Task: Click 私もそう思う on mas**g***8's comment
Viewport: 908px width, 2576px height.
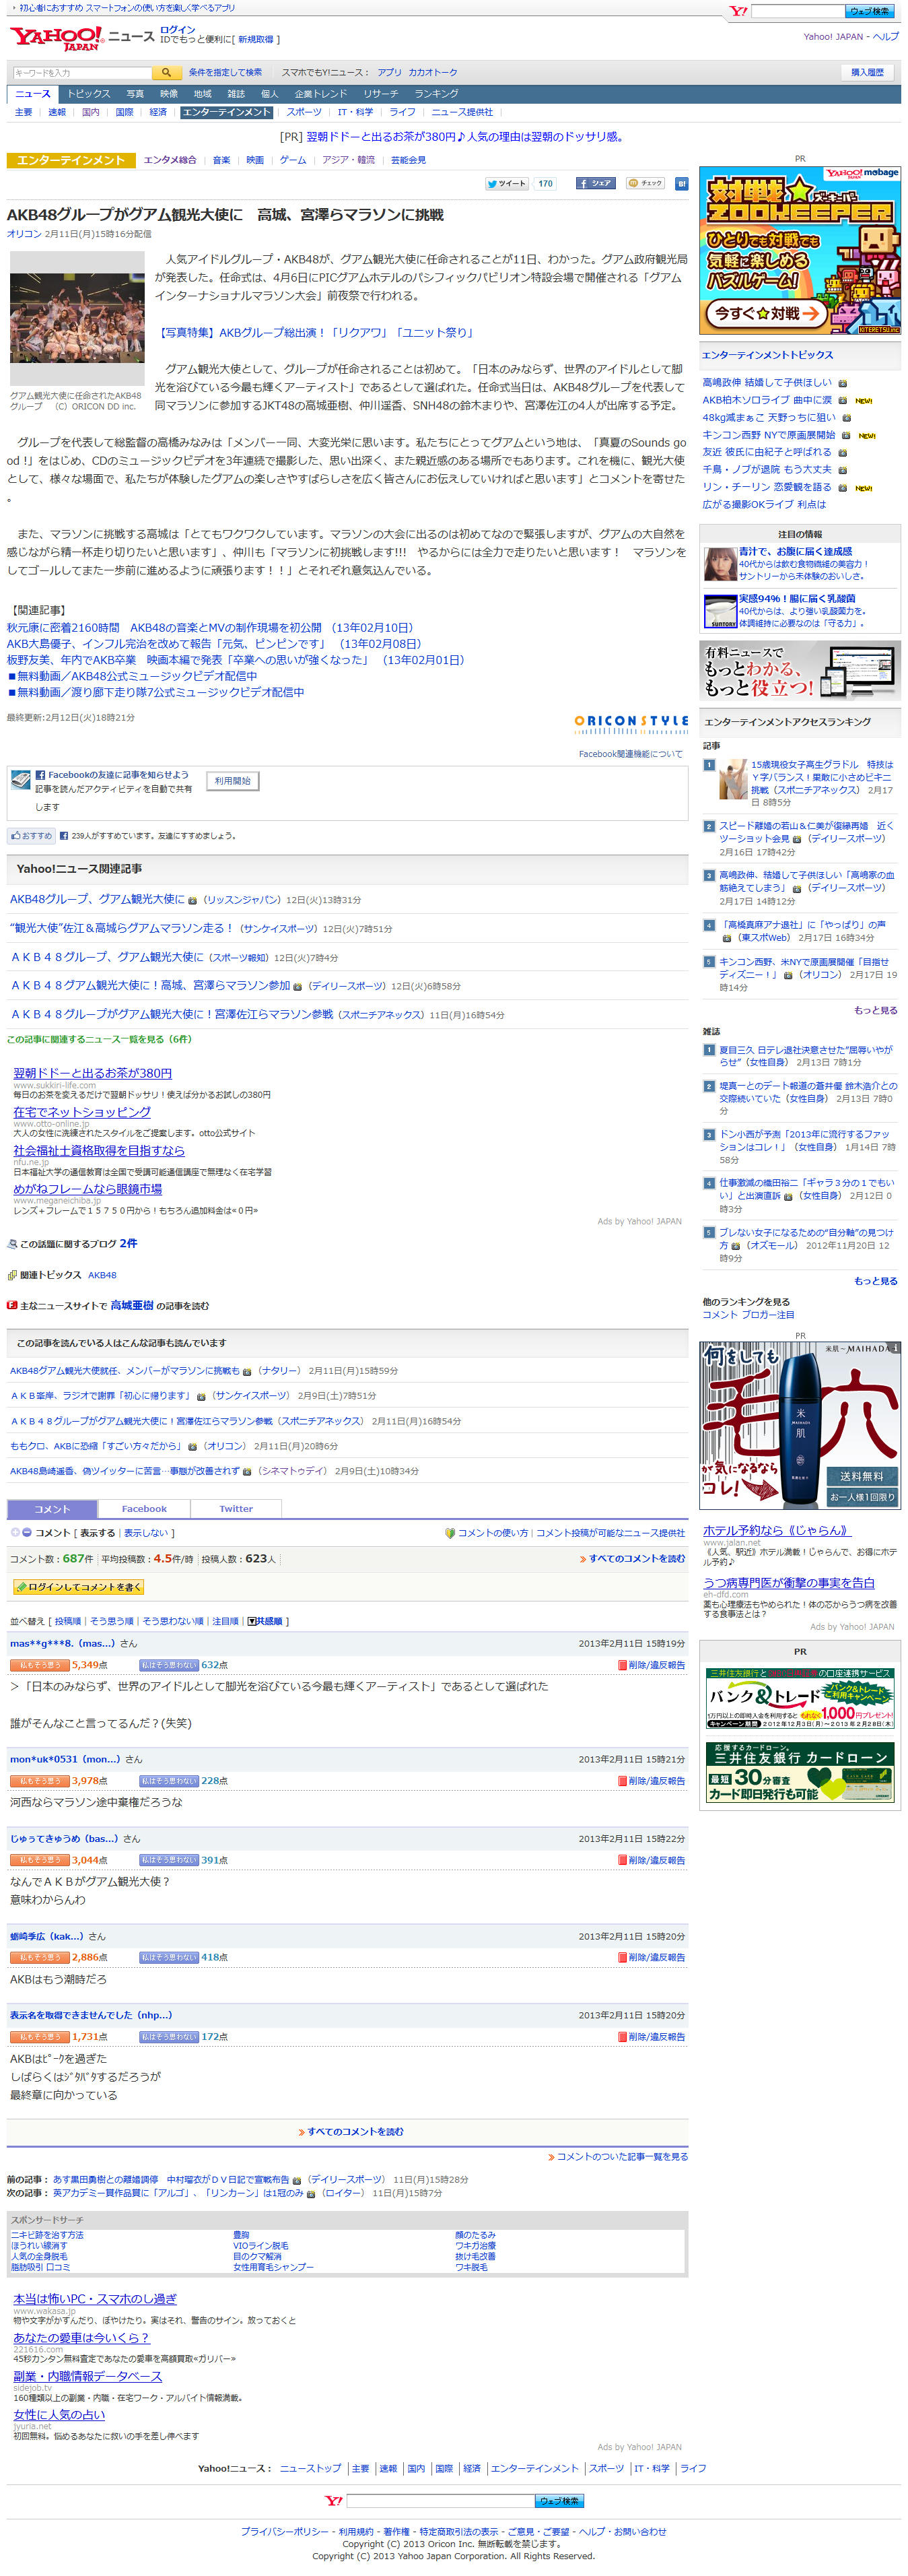Action: [x=39, y=1665]
